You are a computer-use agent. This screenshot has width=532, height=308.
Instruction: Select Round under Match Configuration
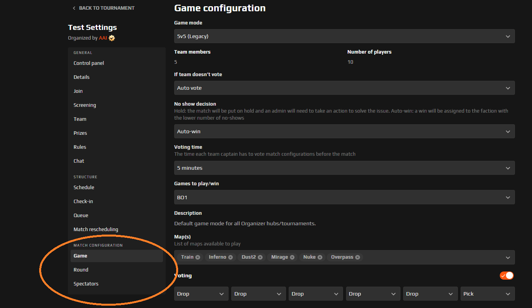[81, 270]
